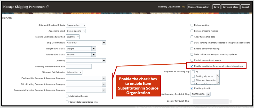Image resolution: width=254 pixels, height=108 pixels.
Task: Click the Inventory Interface Batch Size field
Action: tap(79, 66)
